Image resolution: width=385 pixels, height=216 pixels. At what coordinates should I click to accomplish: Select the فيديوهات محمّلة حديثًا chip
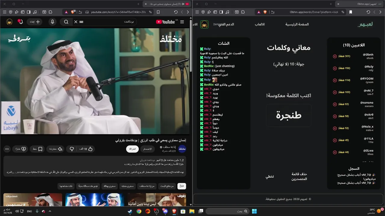point(88,186)
